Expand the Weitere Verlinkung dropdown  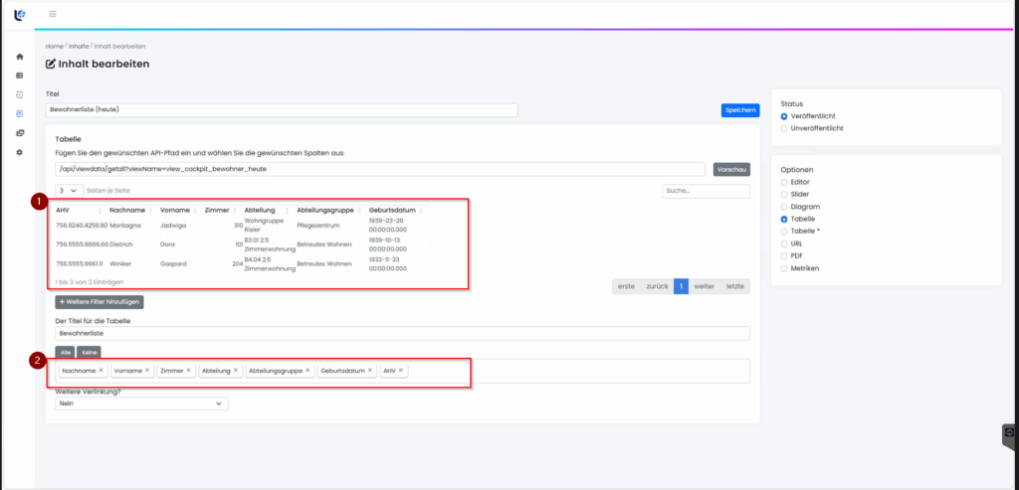141,404
